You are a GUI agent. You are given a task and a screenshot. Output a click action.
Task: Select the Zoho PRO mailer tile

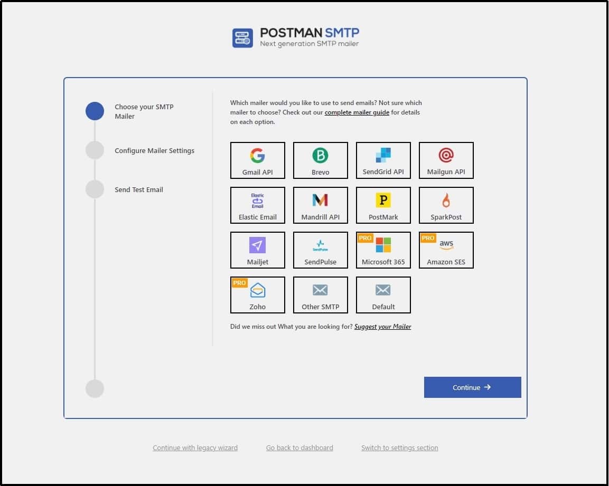257,294
